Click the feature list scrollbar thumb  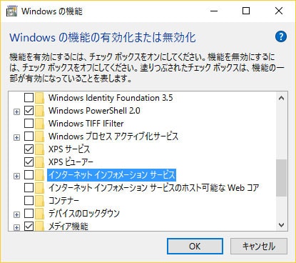pos(281,178)
